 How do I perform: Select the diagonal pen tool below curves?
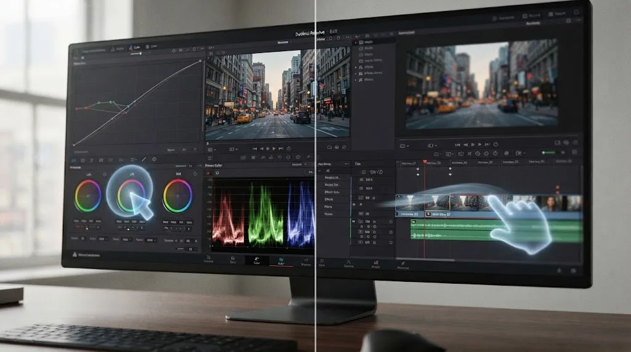pos(144,159)
